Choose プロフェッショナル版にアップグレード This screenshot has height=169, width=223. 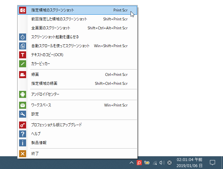coord(77,125)
